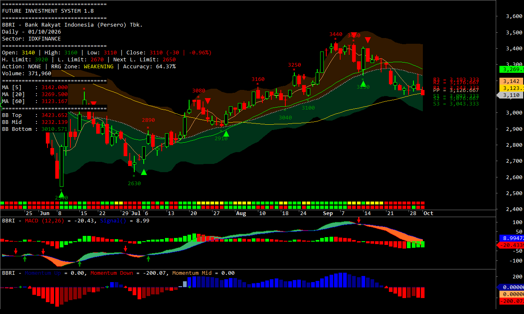
Task: Click the BB Mid value 3232.139
Action: pos(54,122)
